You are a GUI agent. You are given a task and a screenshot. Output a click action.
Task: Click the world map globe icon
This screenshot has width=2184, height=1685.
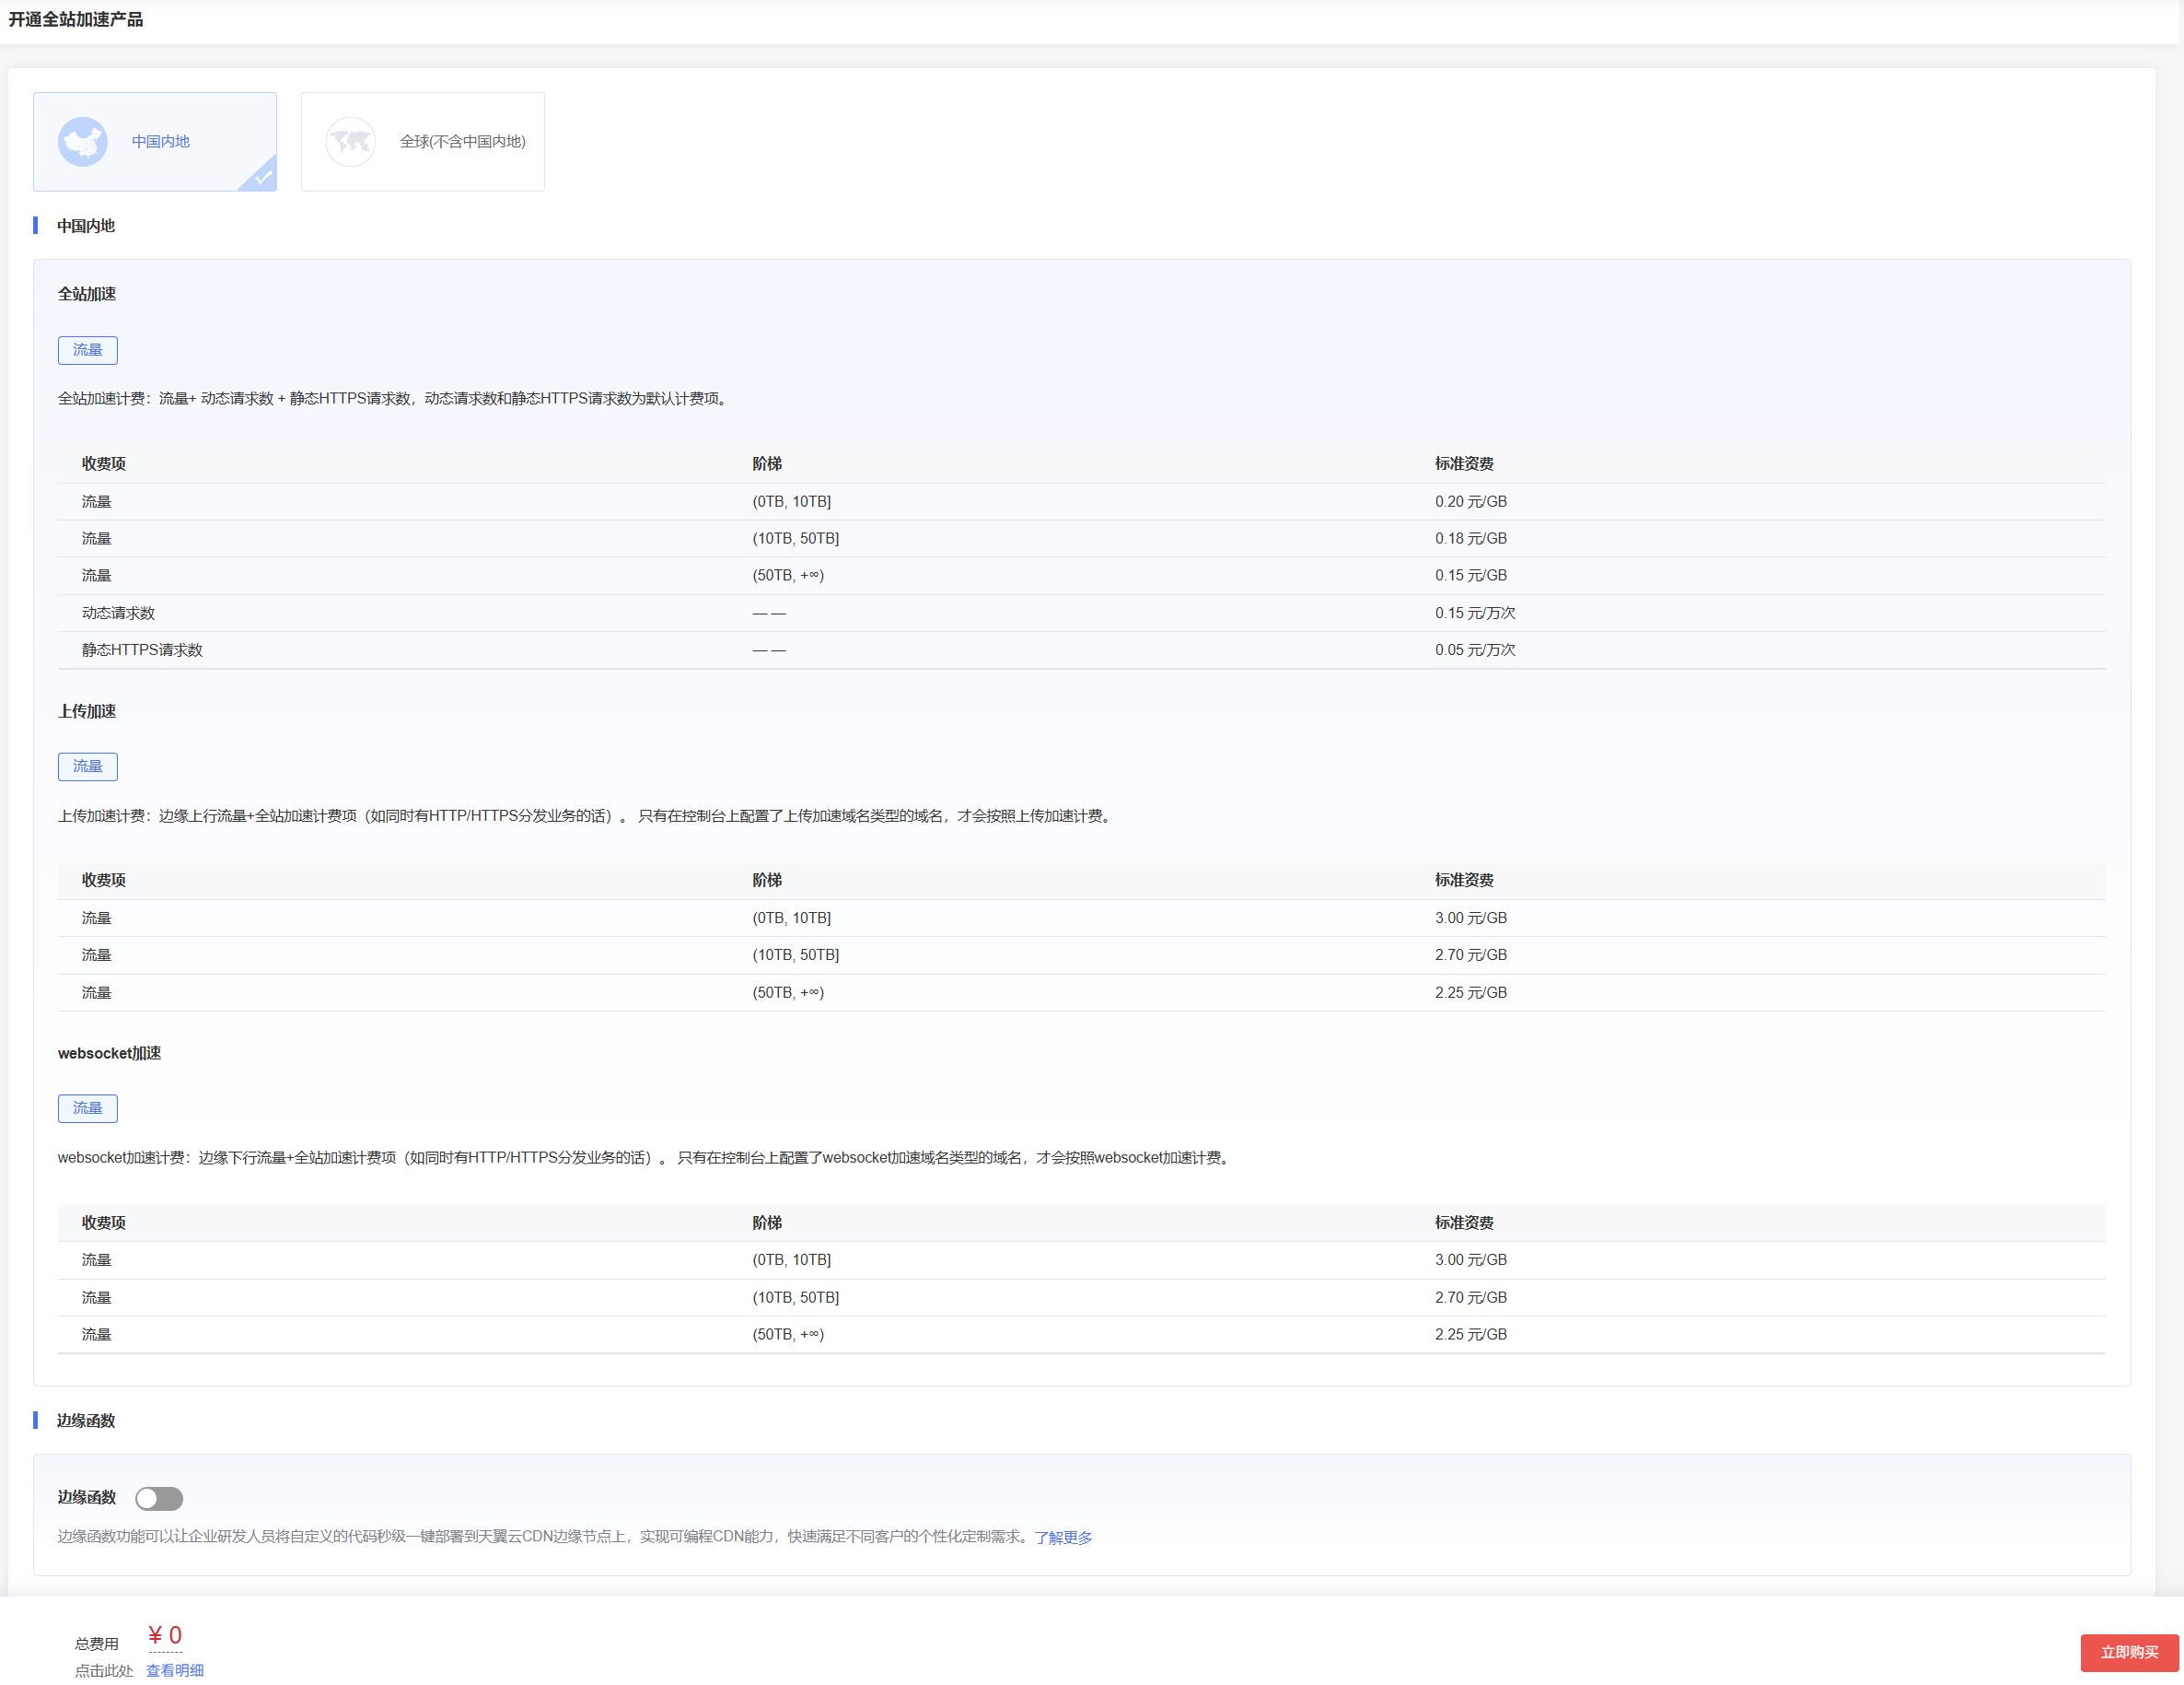click(x=350, y=142)
